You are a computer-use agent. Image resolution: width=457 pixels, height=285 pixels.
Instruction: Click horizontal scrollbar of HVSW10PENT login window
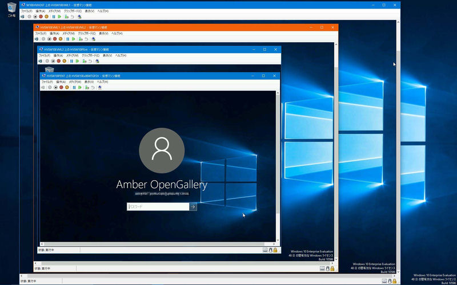[154, 244]
